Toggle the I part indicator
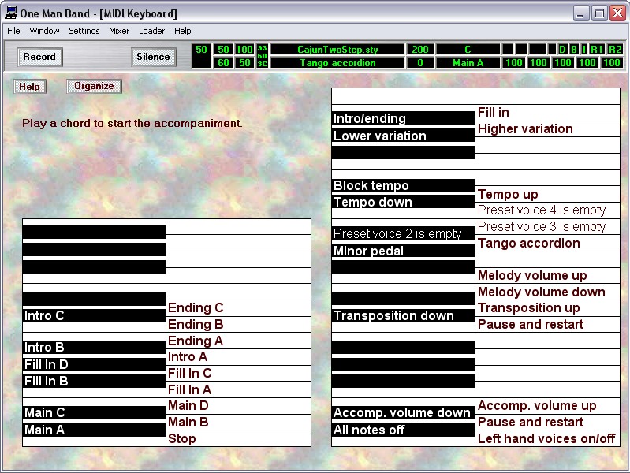Viewport: 630px width, 473px height. click(584, 50)
